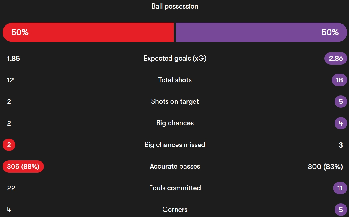Select the Ball possession heading
This screenshot has width=349, height=217.
tap(175, 6)
